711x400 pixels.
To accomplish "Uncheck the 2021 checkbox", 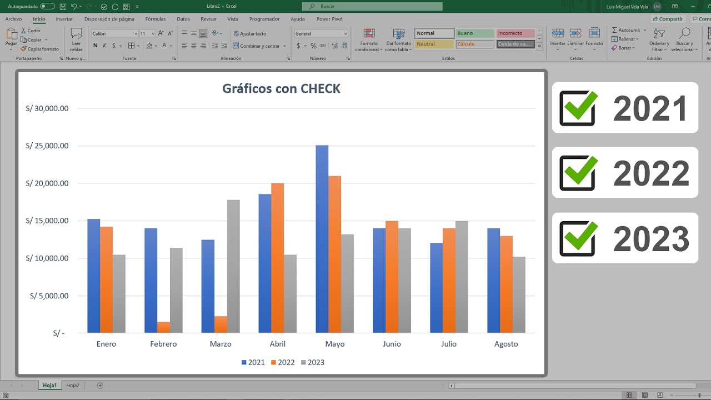I will (578, 108).
